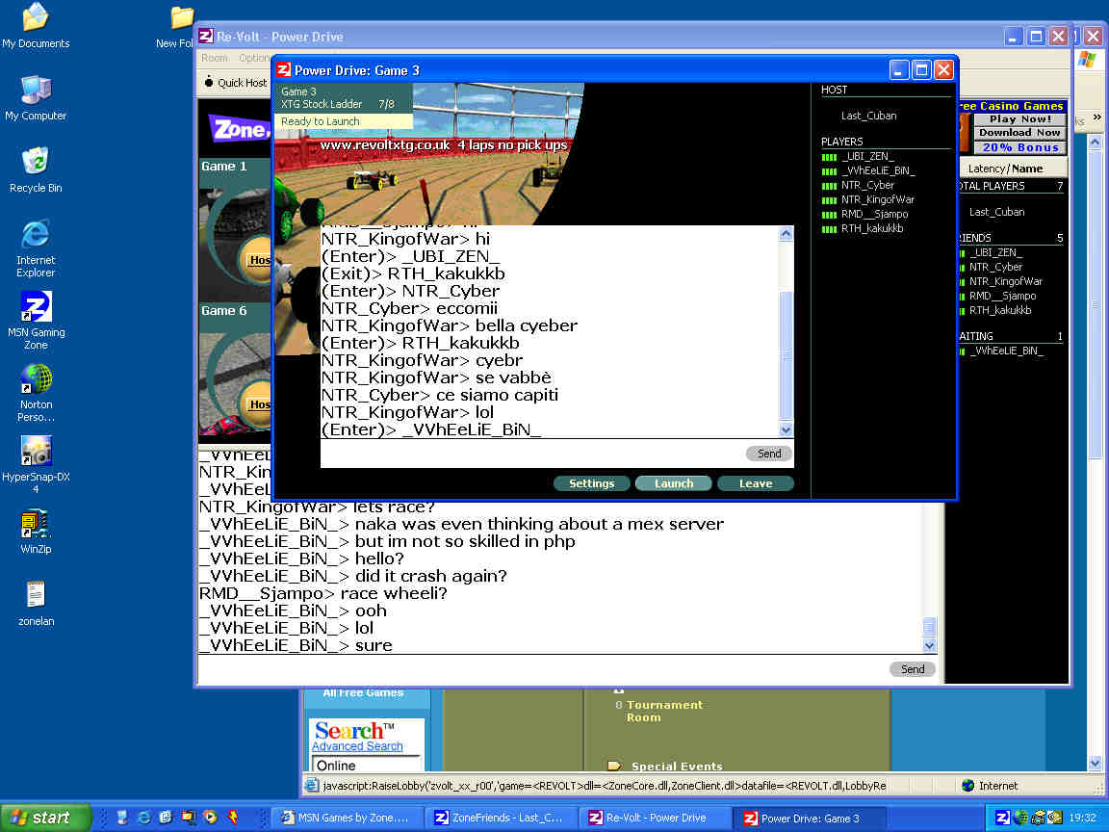
Task: Click the browser page scrollbar down arrow
Action: [x=1095, y=764]
